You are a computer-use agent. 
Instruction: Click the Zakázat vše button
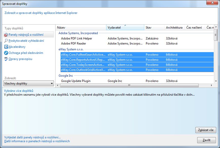coord(206,130)
